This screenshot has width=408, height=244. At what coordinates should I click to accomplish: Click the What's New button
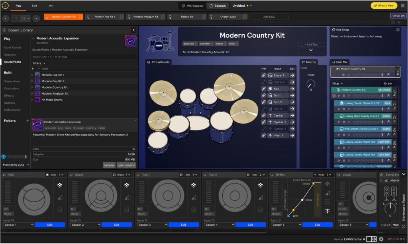(x=384, y=6)
